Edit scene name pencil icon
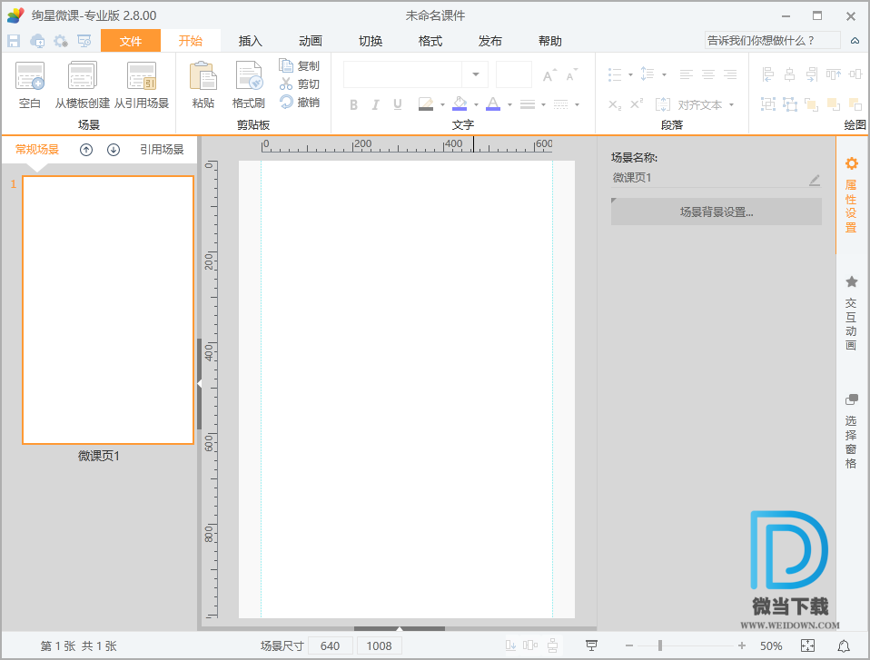870x660 pixels. coord(814,180)
